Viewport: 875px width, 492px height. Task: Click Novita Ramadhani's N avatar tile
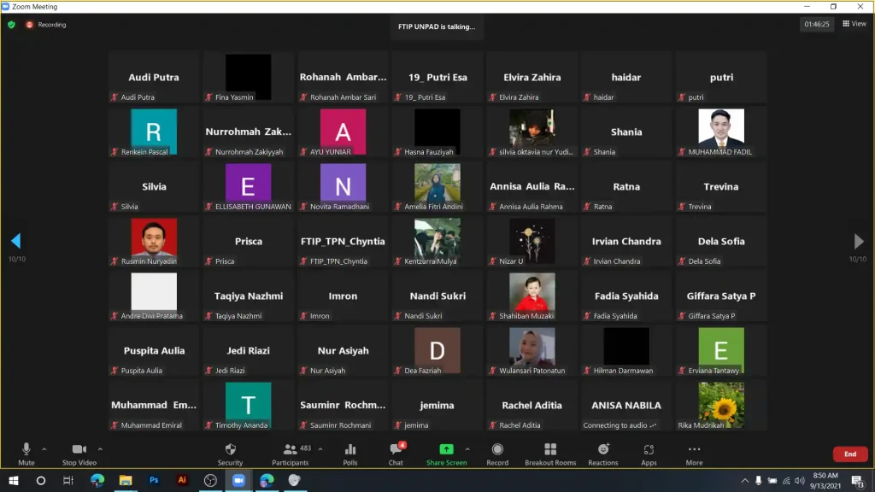pos(343,187)
